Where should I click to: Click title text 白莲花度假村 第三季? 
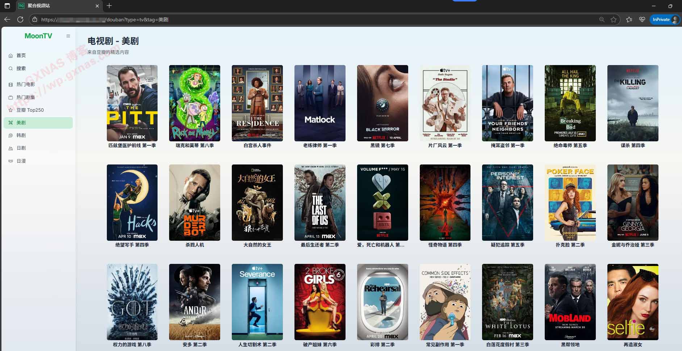(x=507, y=344)
